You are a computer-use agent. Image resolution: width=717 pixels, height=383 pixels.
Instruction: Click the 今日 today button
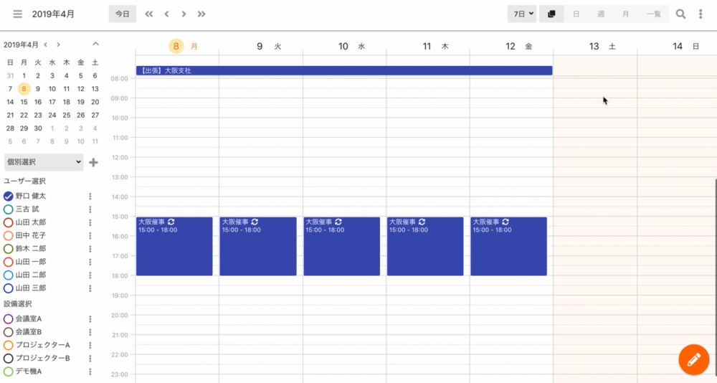tap(122, 14)
